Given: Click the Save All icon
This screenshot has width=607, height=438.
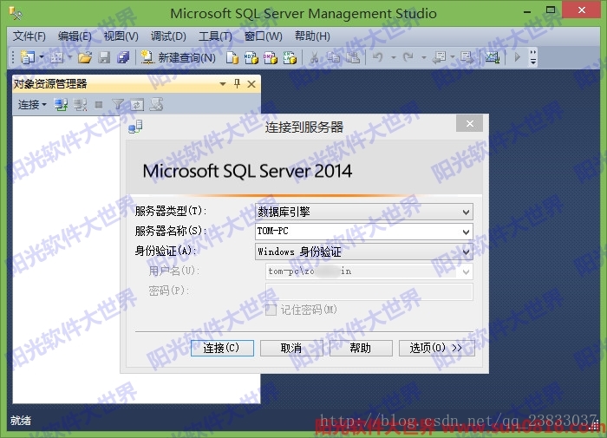Looking at the screenshot, I should pos(123,58).
